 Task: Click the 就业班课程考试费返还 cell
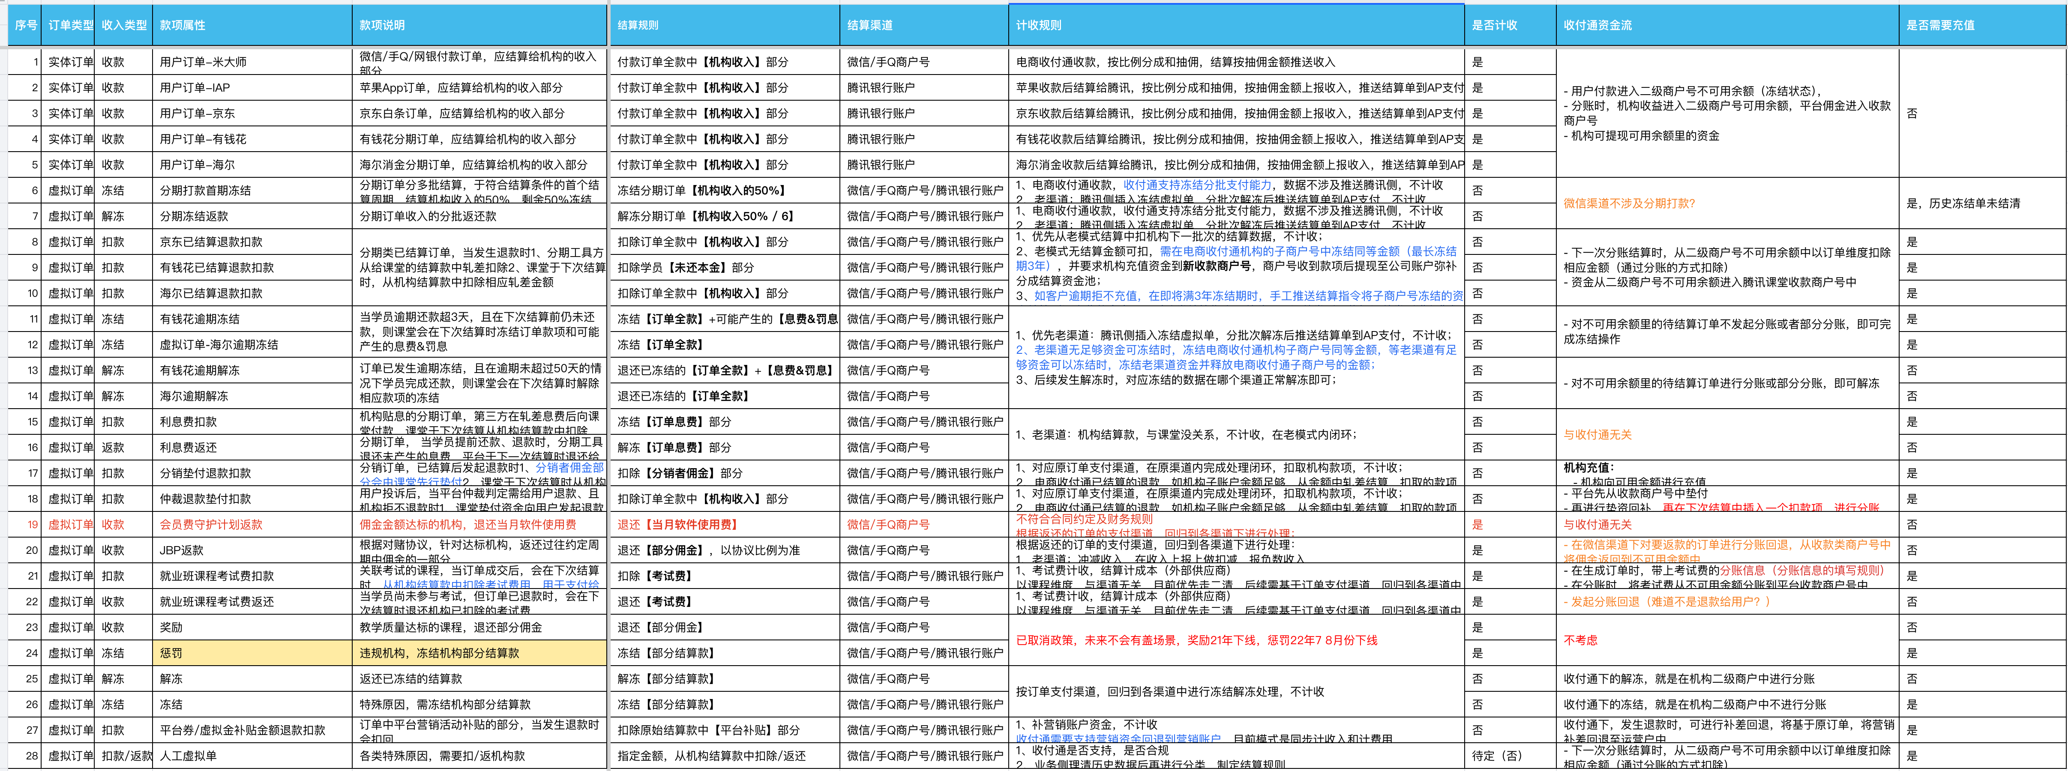pos(252,601)
